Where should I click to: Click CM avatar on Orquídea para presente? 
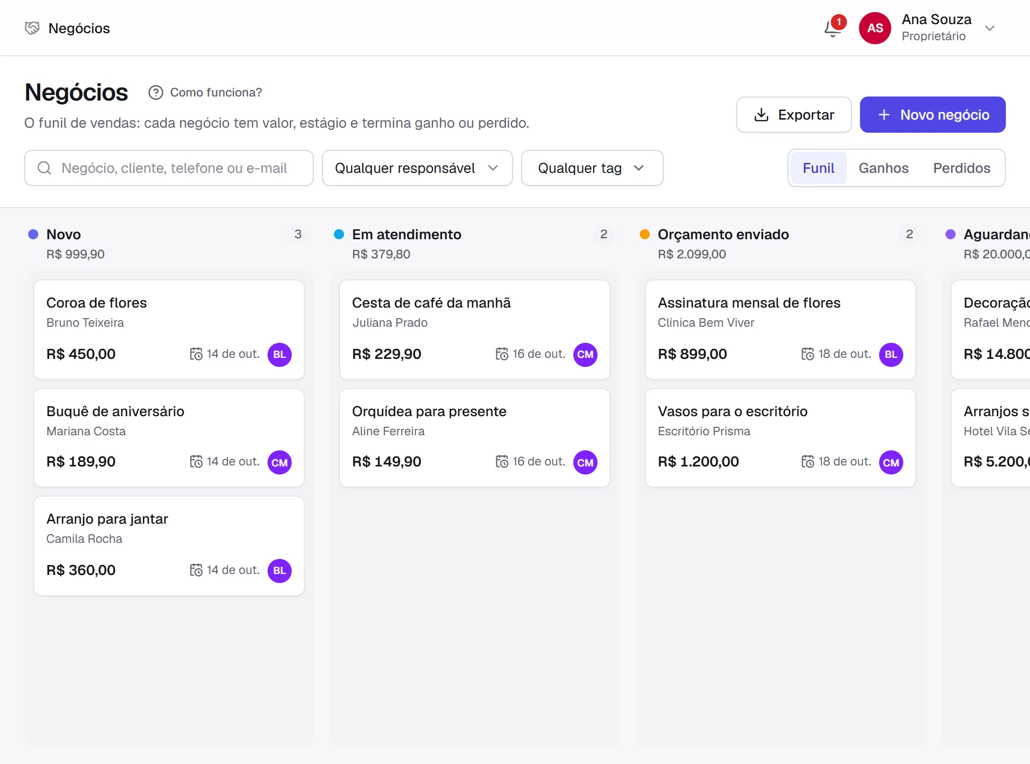(x=585, y=462)
